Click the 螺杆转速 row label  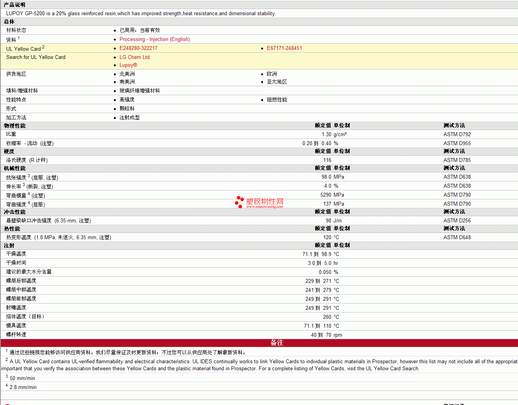point(16,335)
